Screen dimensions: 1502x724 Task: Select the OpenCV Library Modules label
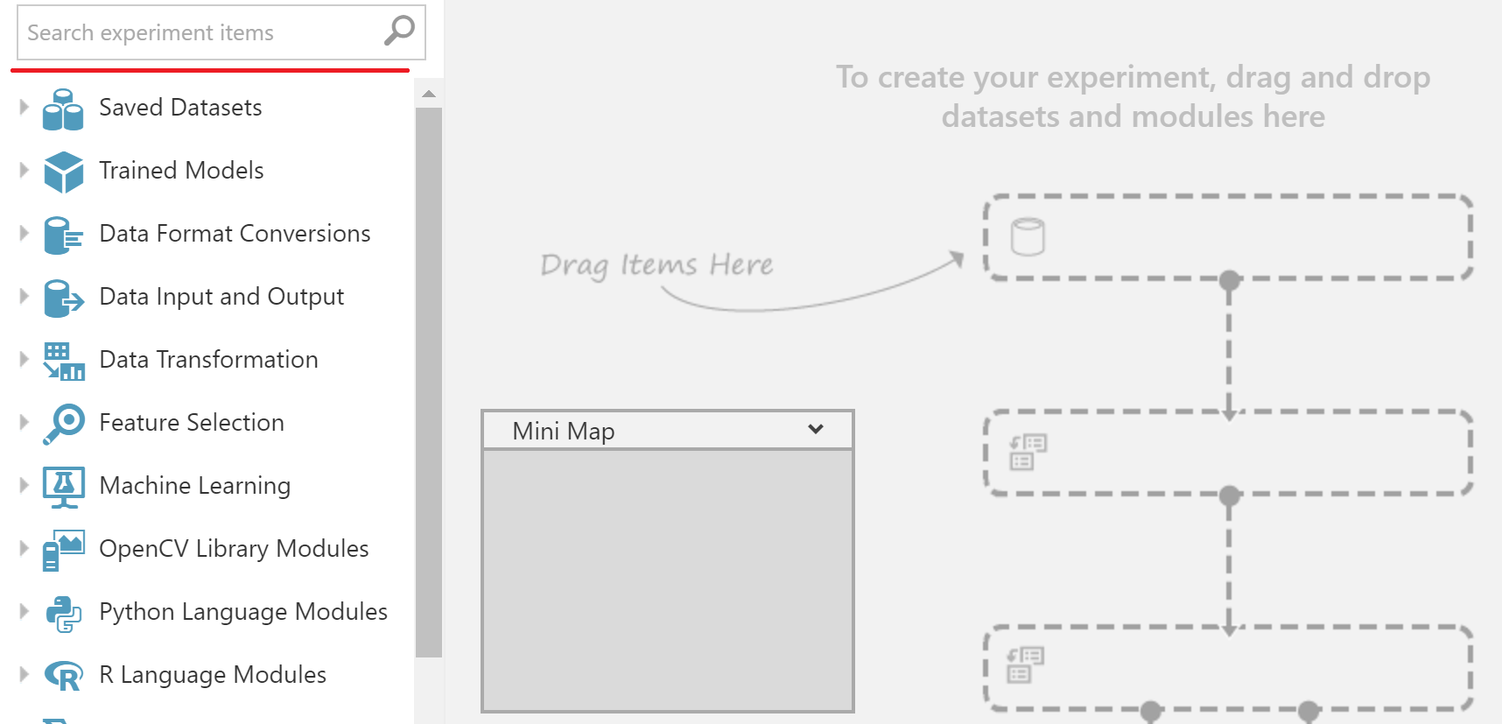tap(234, 549)
